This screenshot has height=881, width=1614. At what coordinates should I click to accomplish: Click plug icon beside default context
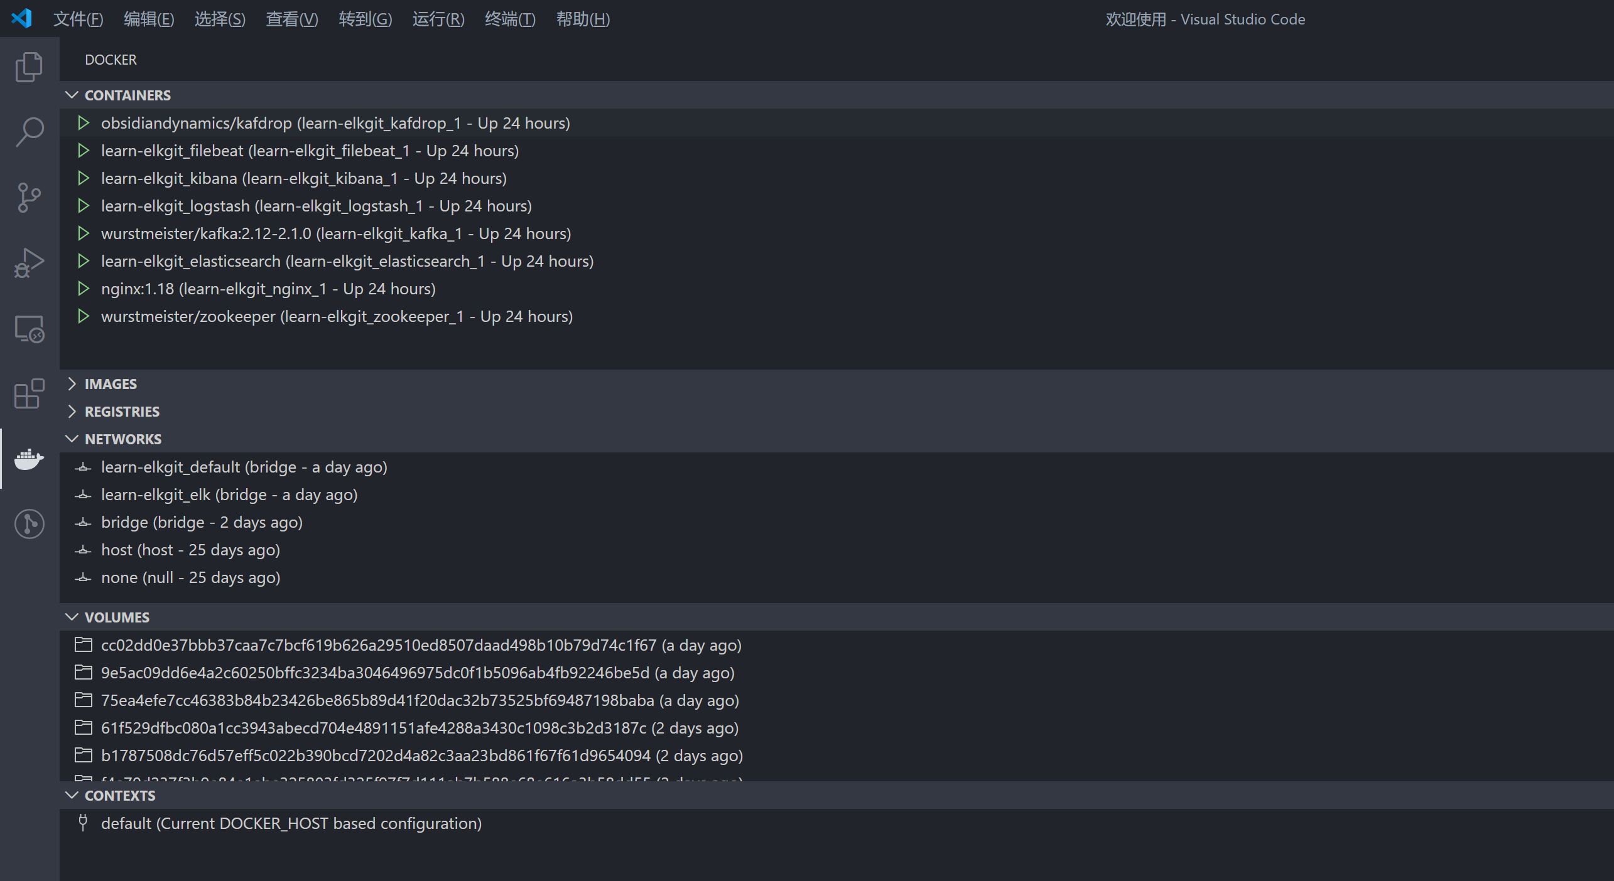point(83,823)
